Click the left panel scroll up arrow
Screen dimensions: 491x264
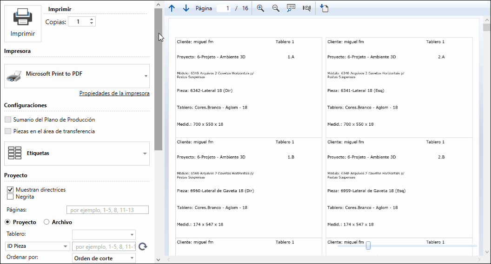coord(158,5)
